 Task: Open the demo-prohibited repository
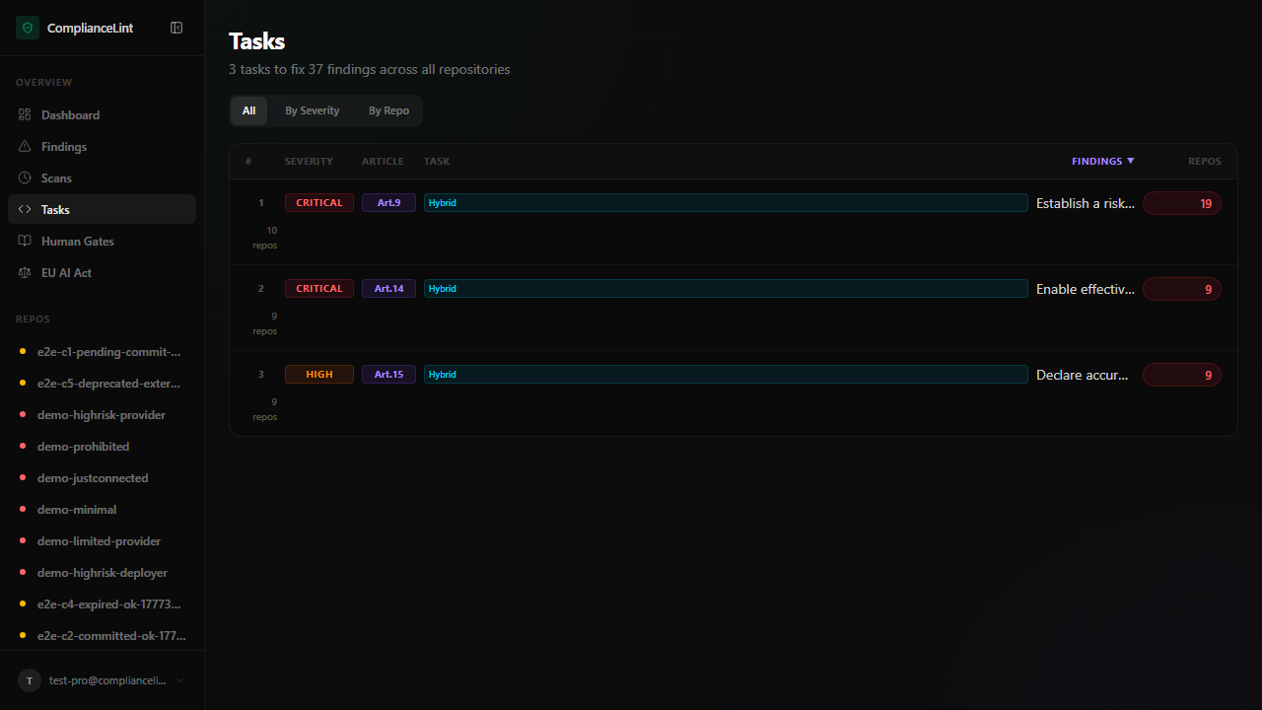[83, 447]
